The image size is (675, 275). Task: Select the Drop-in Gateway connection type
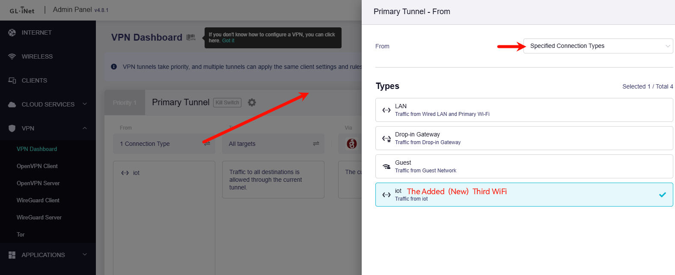(524, 138)
